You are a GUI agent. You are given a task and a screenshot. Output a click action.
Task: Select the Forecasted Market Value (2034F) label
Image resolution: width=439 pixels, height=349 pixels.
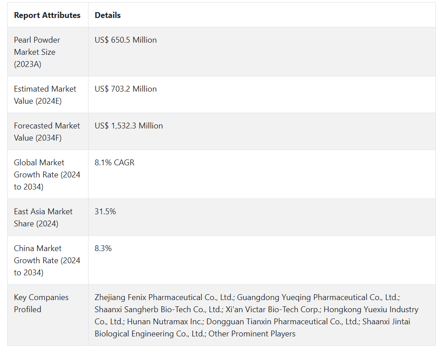(47, 132)
